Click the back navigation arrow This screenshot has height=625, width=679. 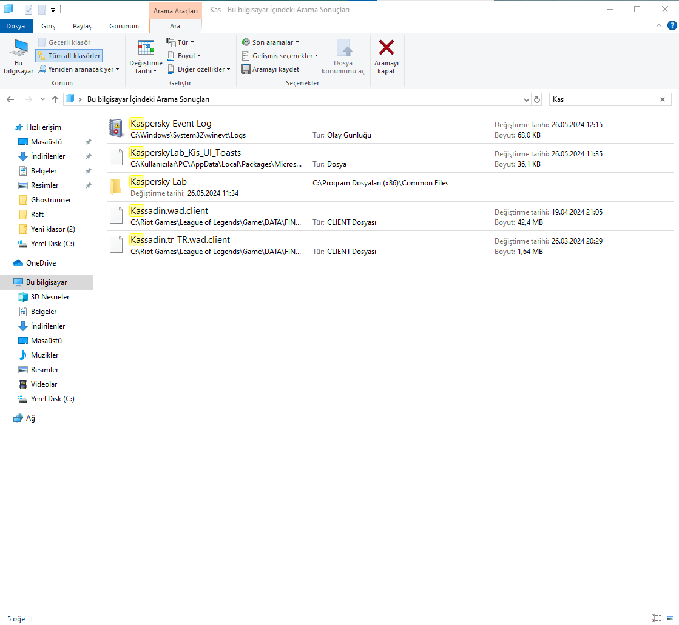(10, 99)
